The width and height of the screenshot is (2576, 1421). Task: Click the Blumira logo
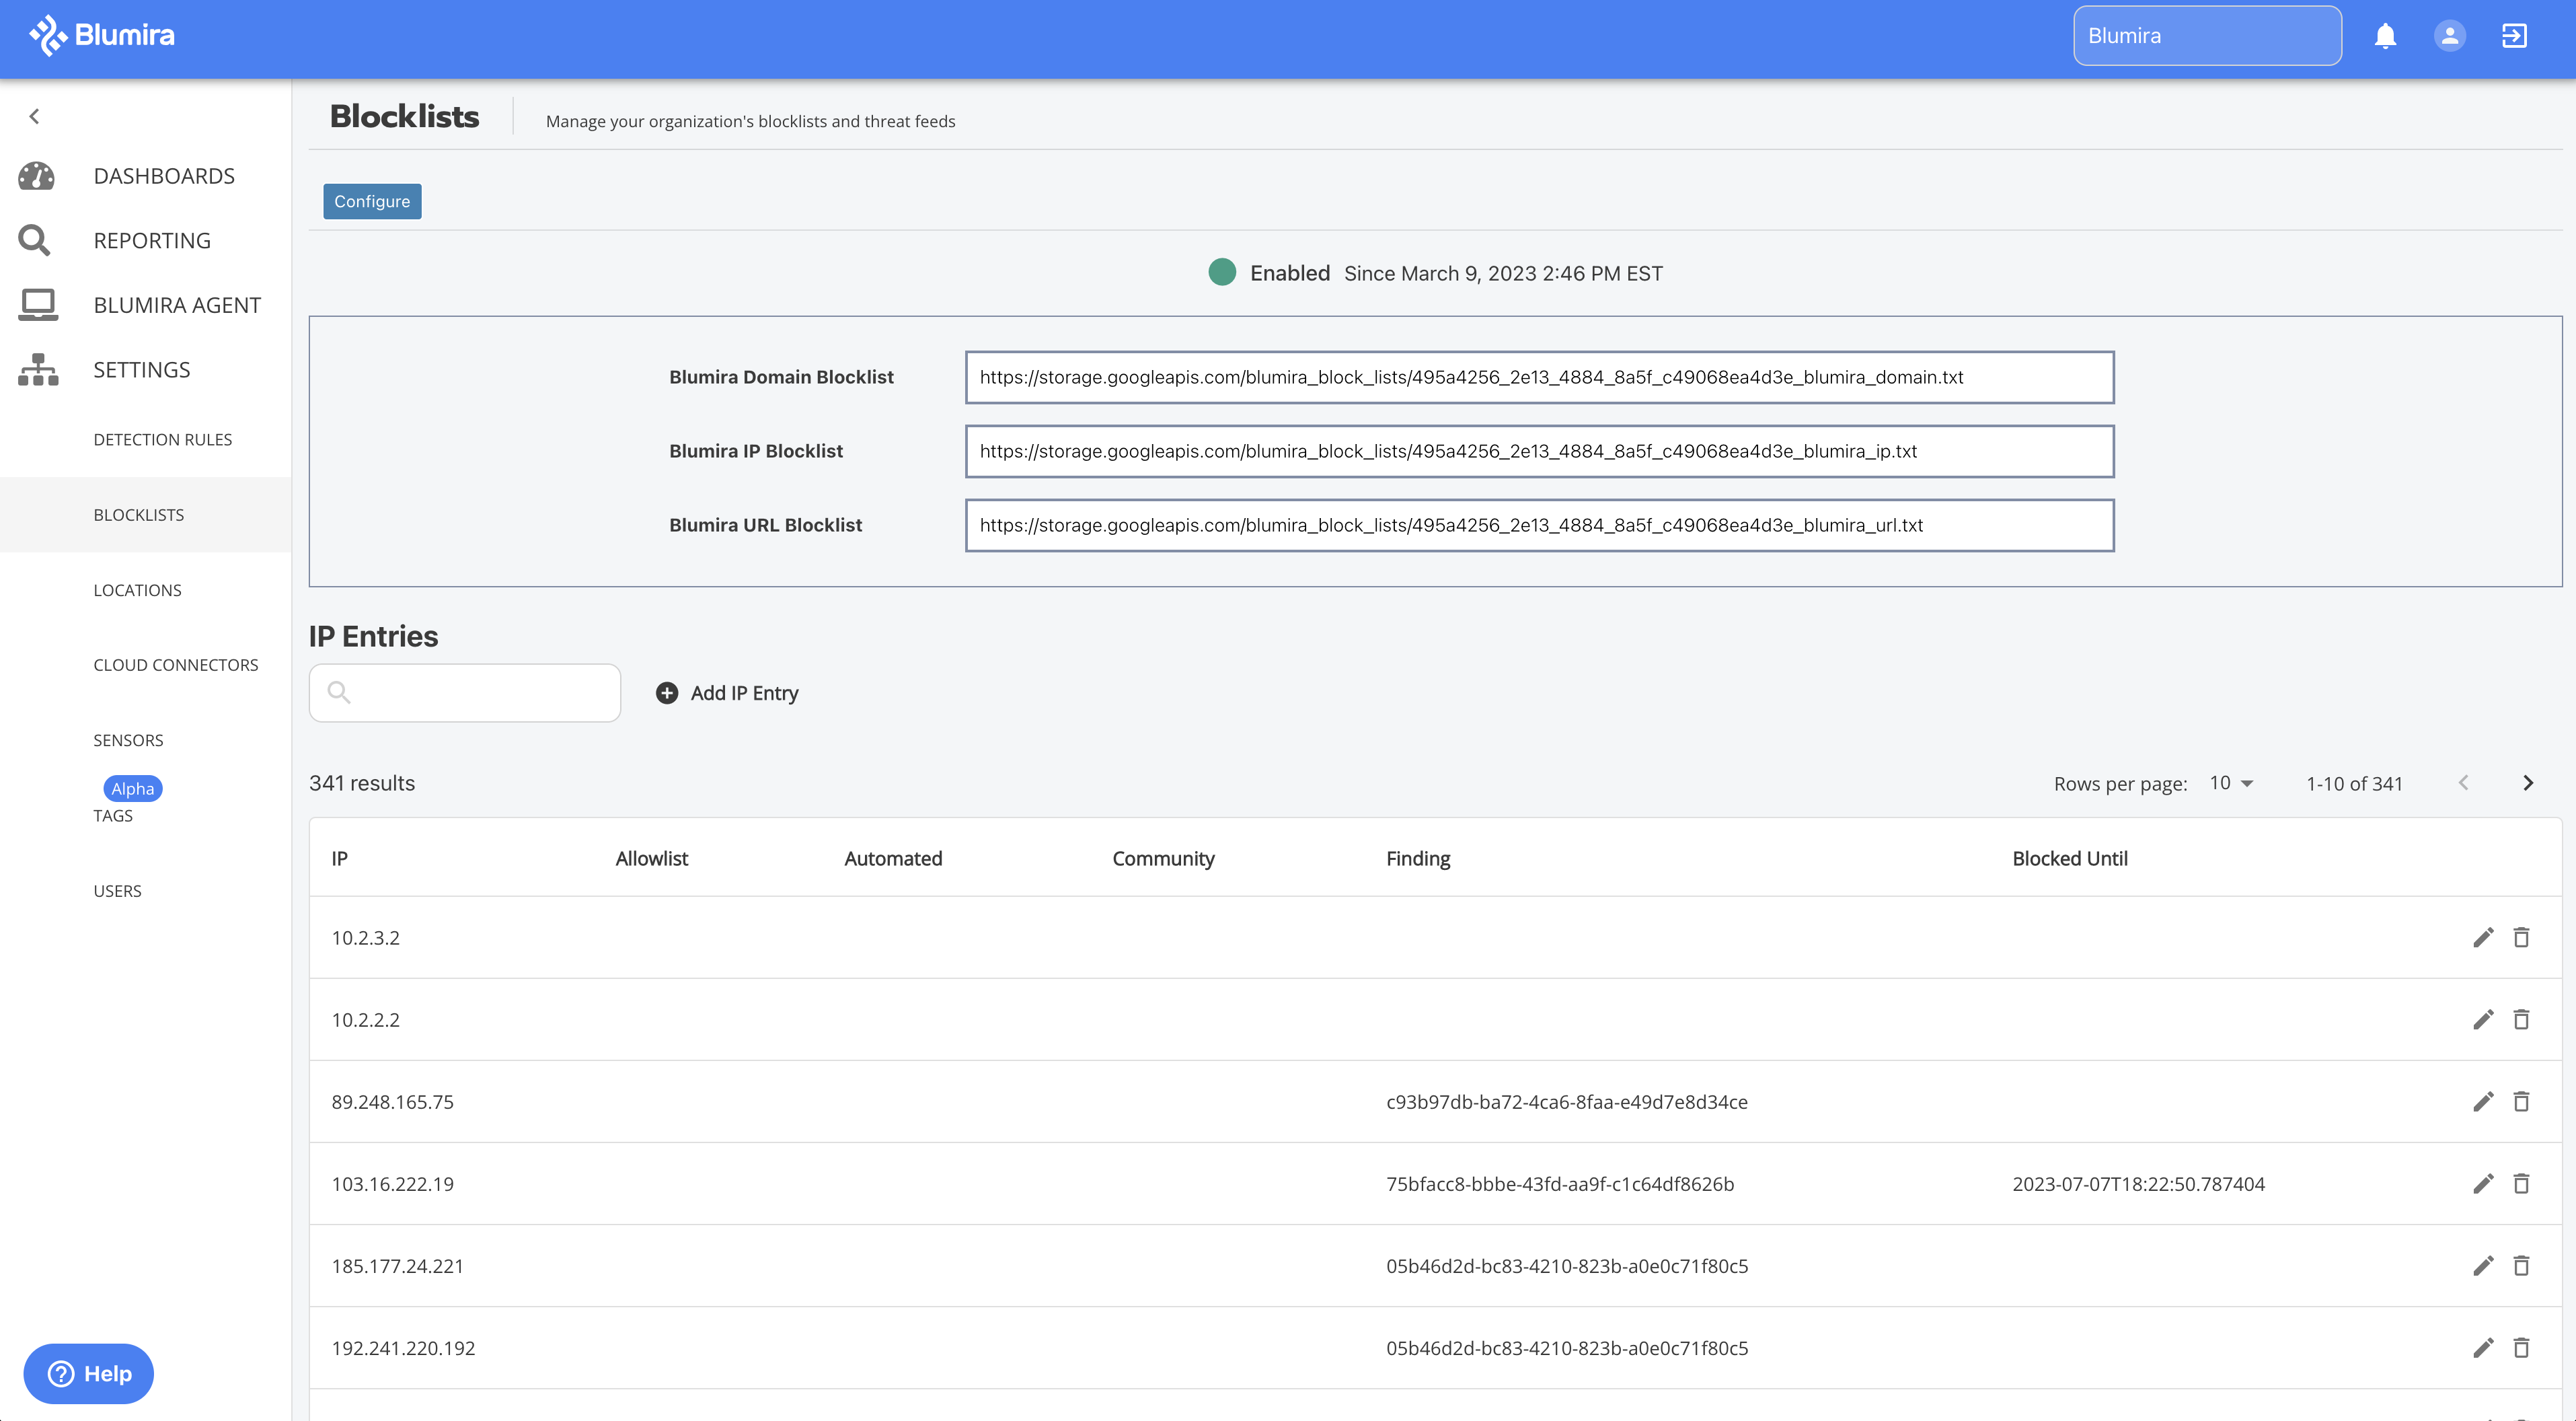coord(100,35)
